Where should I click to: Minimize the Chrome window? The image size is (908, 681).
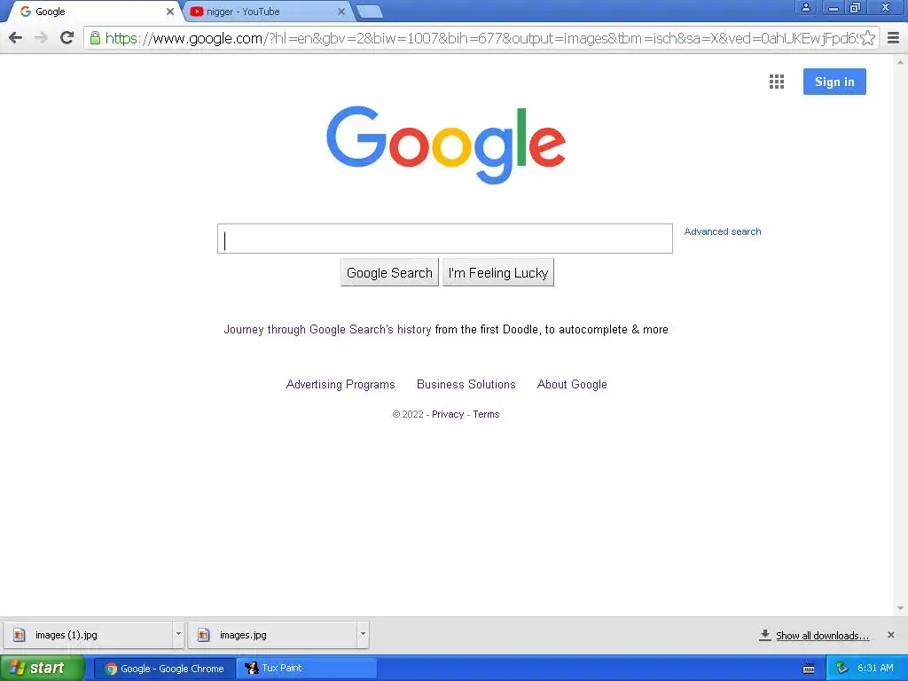(834, 7)
